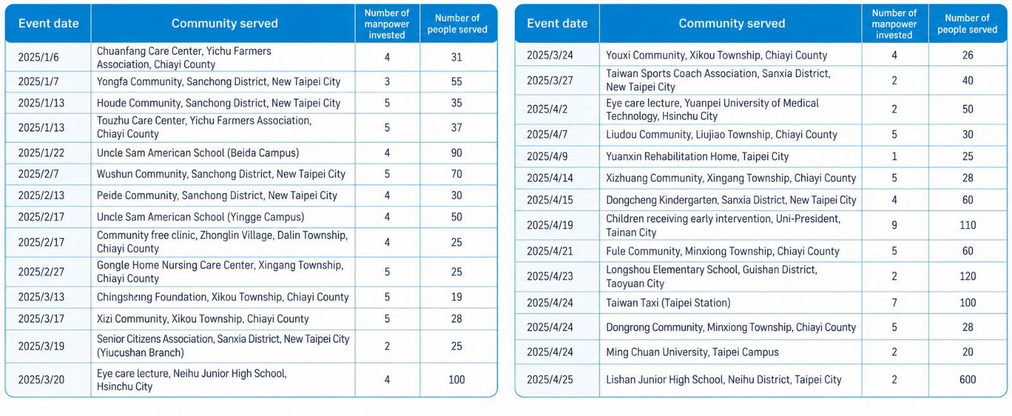
Task: Click people served value 19
Action: click(x=457, y=297)
